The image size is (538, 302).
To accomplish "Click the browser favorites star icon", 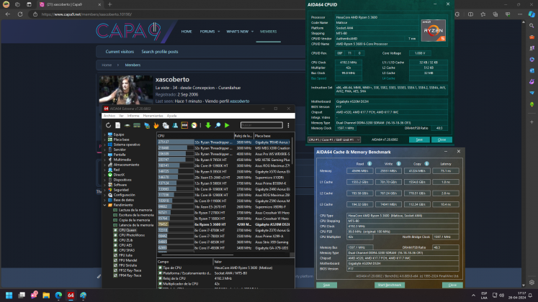I will [x=483, y=14].
